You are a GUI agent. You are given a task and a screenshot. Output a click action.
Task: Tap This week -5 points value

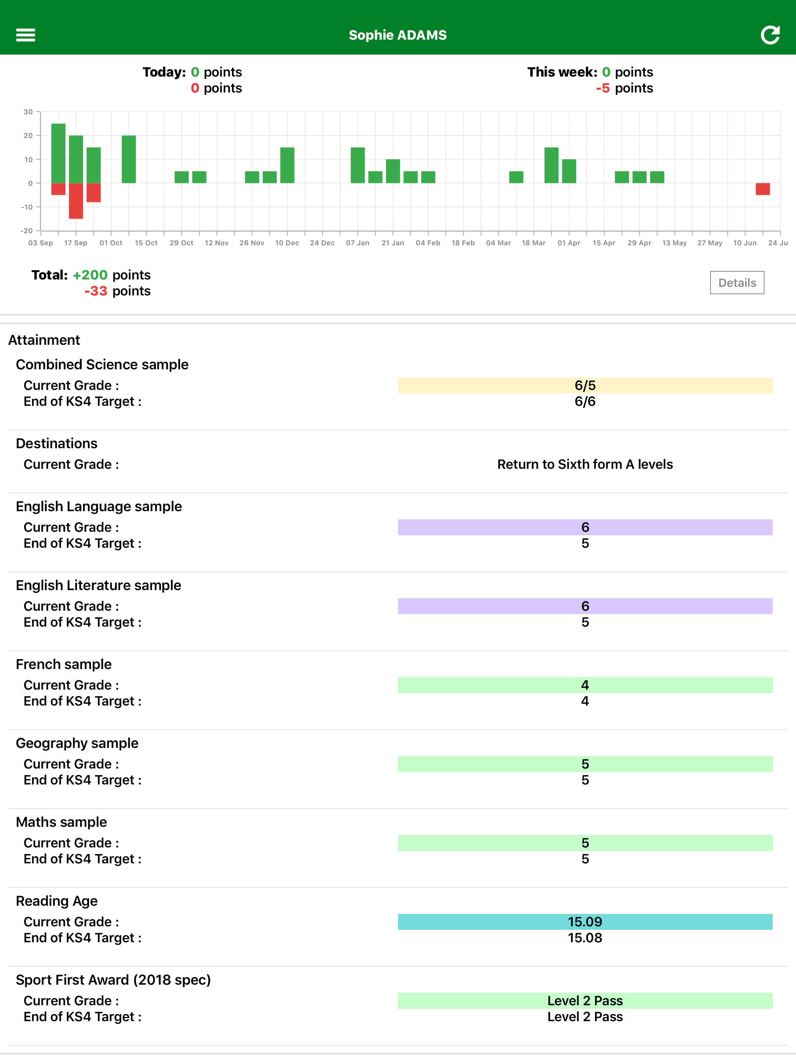click(x=602, y=88)
